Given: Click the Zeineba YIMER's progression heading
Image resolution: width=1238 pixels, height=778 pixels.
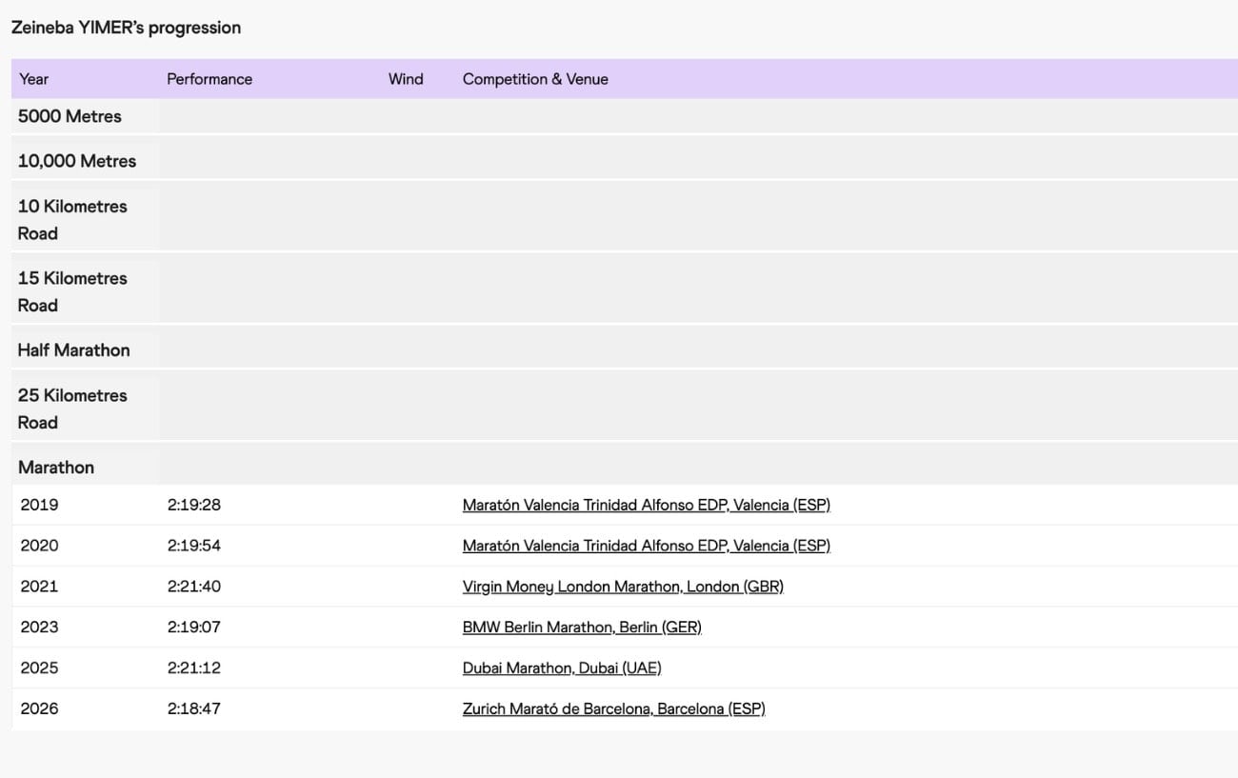Looking at the screenshot, I should tap(126, 28).
